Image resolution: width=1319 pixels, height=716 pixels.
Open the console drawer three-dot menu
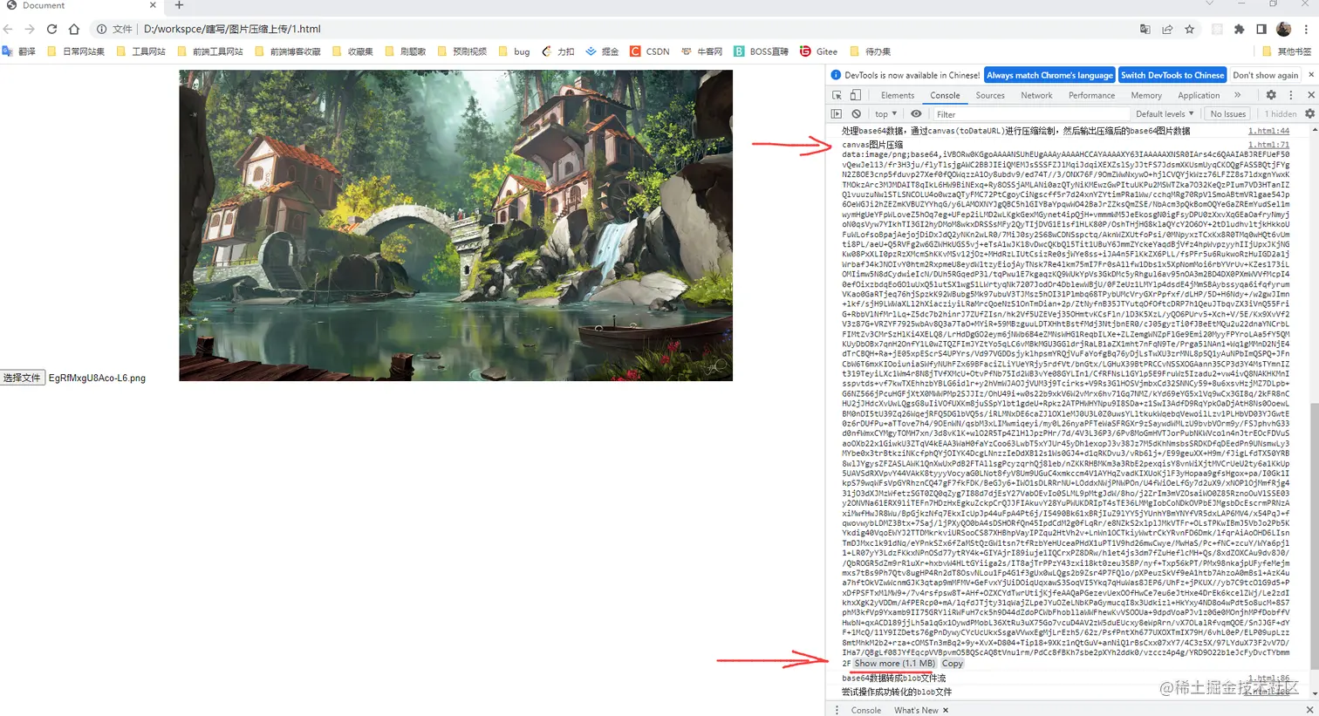pyautogui.click(x=837, y=710)
